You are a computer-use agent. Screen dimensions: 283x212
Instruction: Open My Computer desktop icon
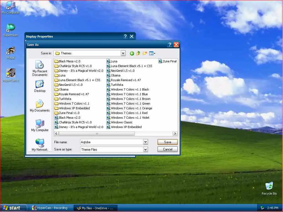pos(11,8)
